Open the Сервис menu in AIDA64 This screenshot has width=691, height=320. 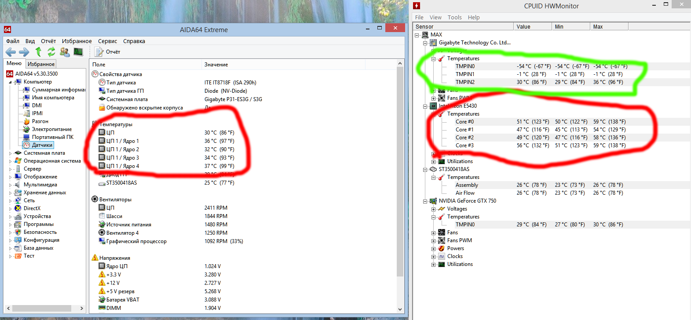click(x=107, y=41)
